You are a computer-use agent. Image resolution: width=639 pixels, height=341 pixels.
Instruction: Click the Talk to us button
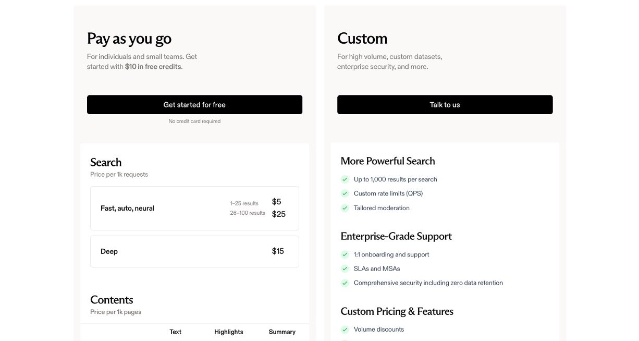tap(445, 105)
